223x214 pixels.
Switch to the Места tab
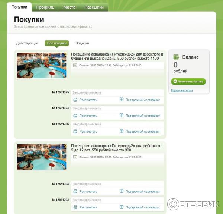(70, 7)
